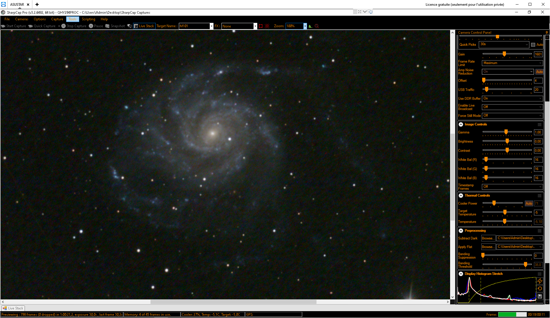Screen dimensions: 550x318
Task: Open the Scripting menu
Action: point(88,19)
